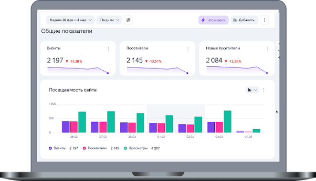Click the 'Просмотры' total 4 207 in the legend
The width and height of the screenshot is (316, 181).
pyautogui.click(x=156, y=148)
